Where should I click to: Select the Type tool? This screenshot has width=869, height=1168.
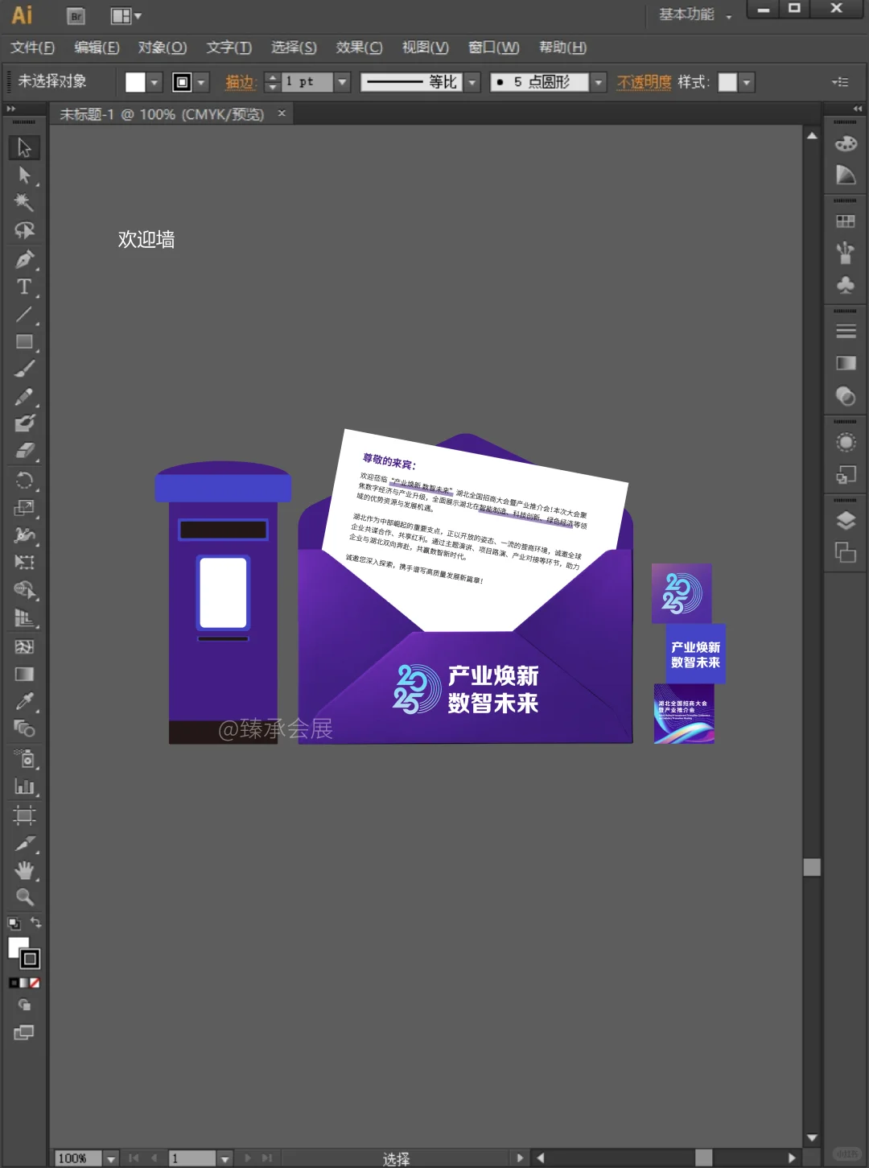(x=24, y=287)
